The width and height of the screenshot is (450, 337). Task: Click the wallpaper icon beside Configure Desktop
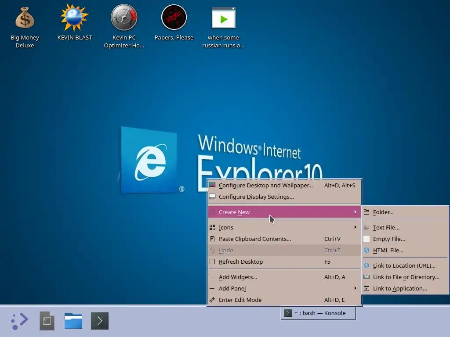tap(212, 185)
